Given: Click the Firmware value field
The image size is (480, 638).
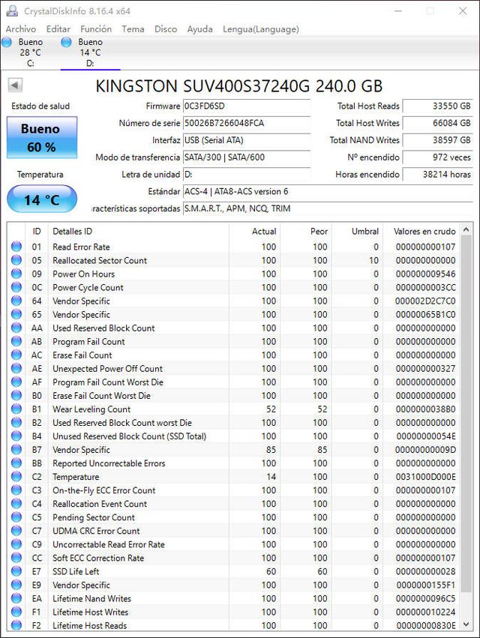Looking at the screenshot, I should click(x=246, y=106).
